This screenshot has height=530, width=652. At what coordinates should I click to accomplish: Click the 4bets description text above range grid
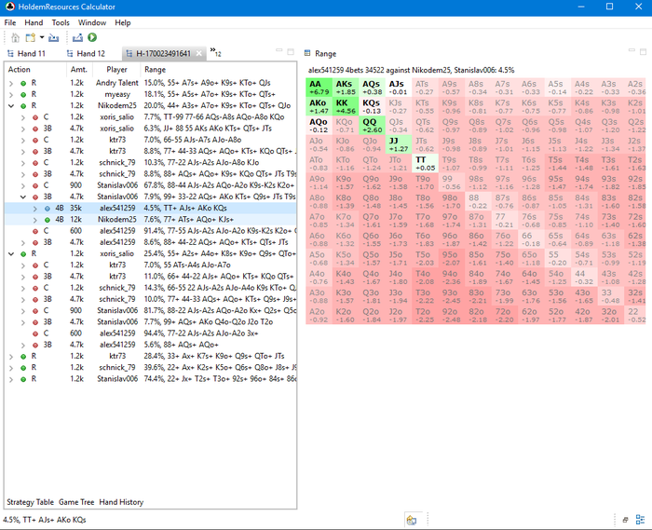coord(412,70)
